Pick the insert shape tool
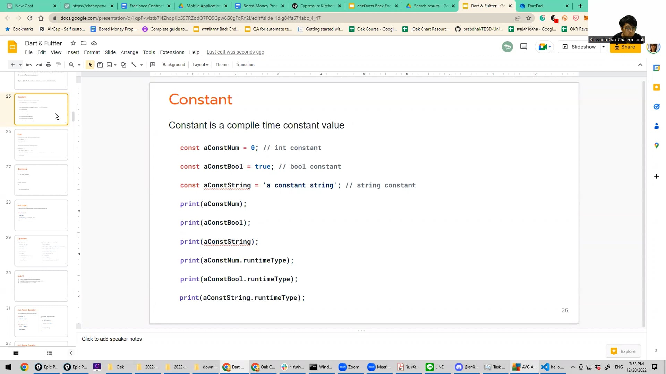Screen dimensions: 666x374 (123, 65)
